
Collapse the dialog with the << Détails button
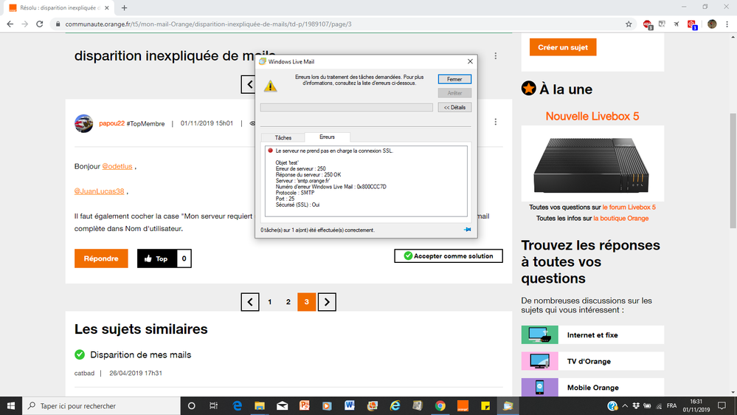454,107
